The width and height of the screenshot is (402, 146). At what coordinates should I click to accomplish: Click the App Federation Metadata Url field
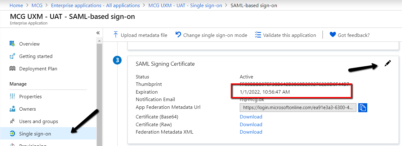pyautogui.click(x=298, y=108)
